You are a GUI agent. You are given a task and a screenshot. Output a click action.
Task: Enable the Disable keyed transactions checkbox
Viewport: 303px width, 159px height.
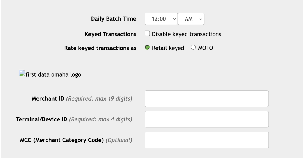click(147, 33)
